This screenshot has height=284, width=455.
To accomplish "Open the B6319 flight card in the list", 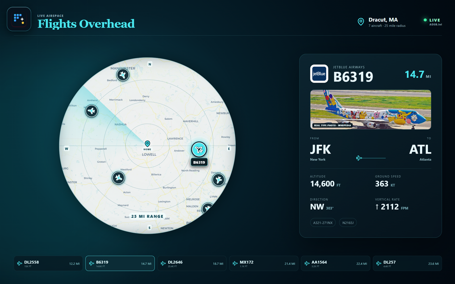I will coord(120,264).
